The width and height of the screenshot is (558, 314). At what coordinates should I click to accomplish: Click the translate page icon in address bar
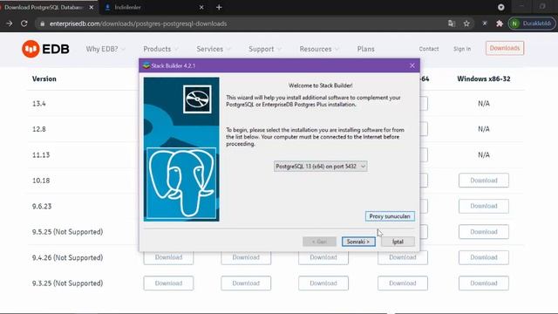452,24
